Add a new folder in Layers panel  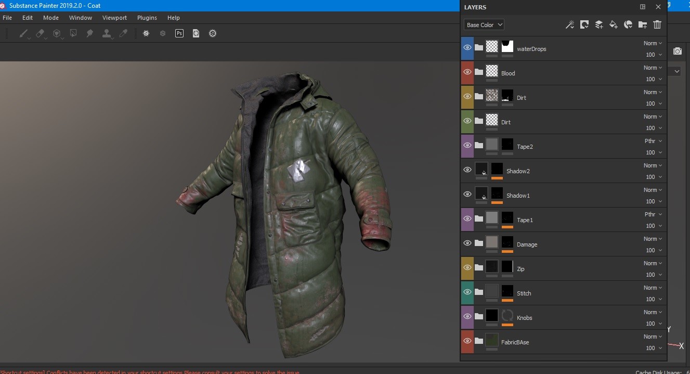pyautogui.click(x=642, y=24)
